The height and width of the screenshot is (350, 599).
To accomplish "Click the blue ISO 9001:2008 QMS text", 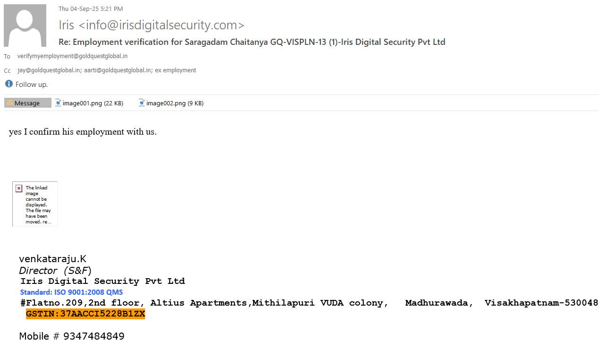I will tap(71, 292).
